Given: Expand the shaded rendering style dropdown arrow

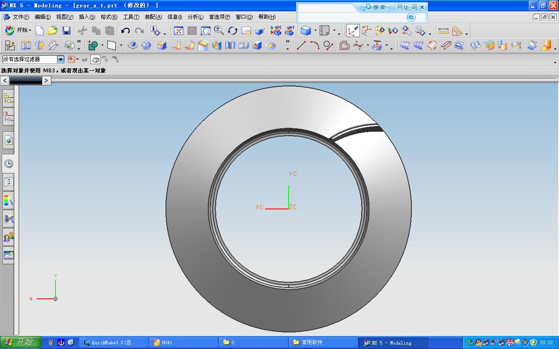Looking at the screenshot, I should pos(315,31).
